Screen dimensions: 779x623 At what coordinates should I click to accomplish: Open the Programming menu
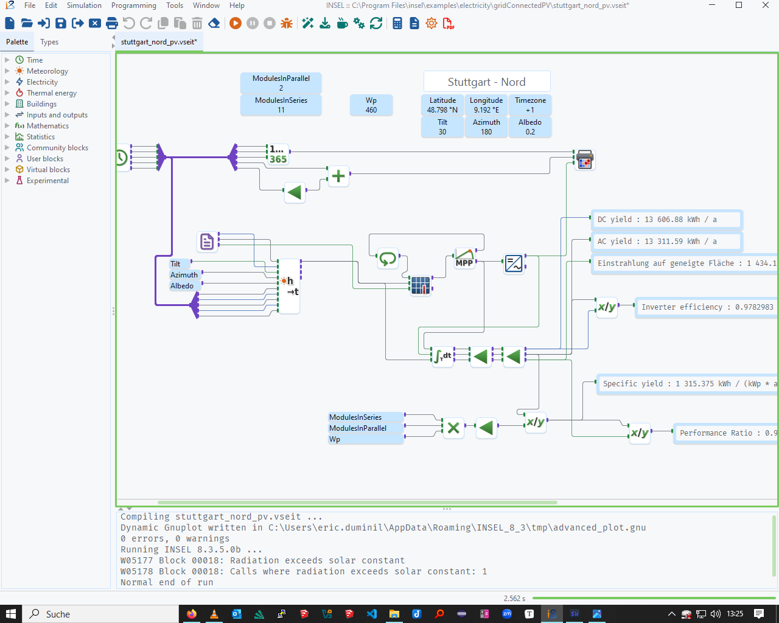(134, 5)
